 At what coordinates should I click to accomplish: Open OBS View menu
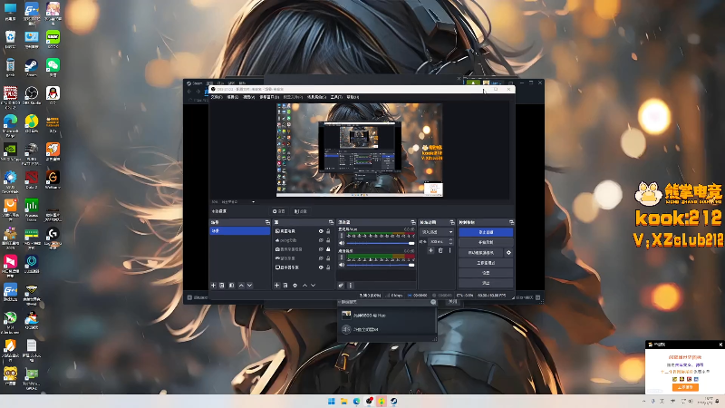coord(248,97)
